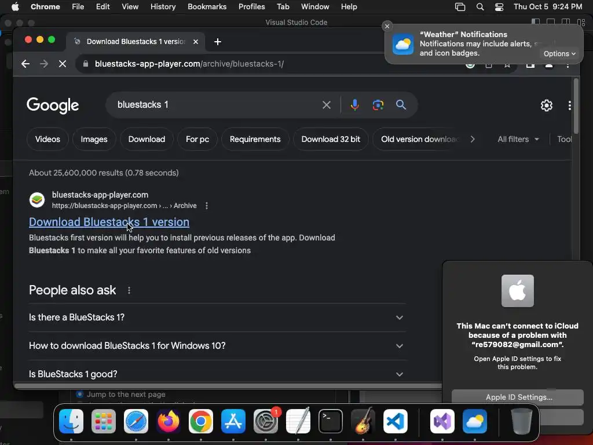Open Visual Studio Code in Dock
The height and width of the screenshot is (445, 593).
(395, 421)
